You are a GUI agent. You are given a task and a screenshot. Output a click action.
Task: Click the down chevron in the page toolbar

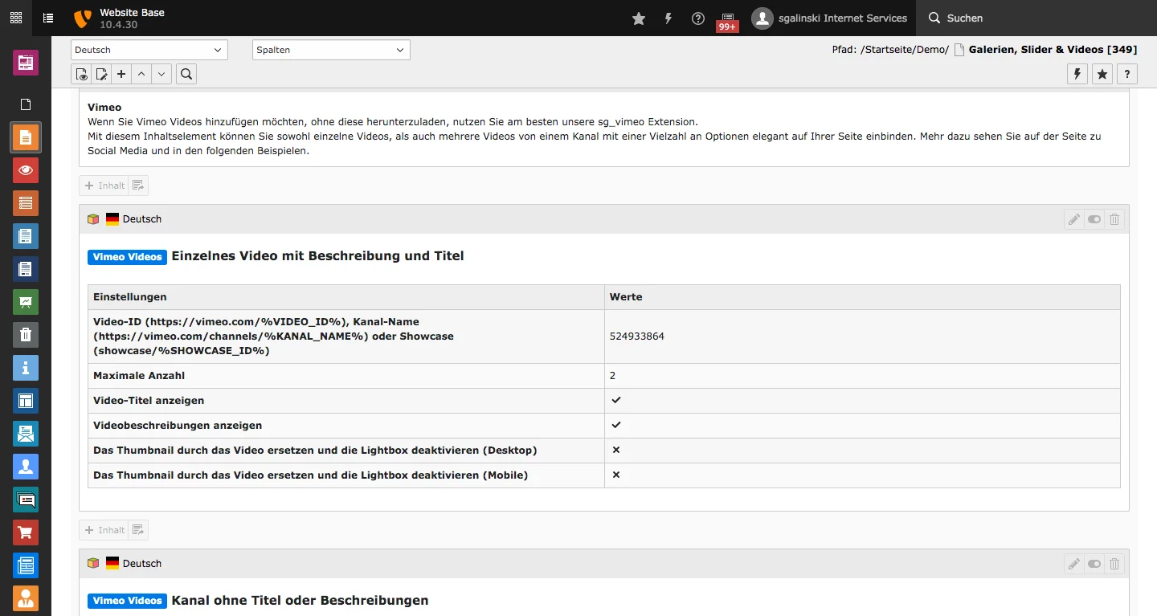pyautogui.click(x=161, y=73)
